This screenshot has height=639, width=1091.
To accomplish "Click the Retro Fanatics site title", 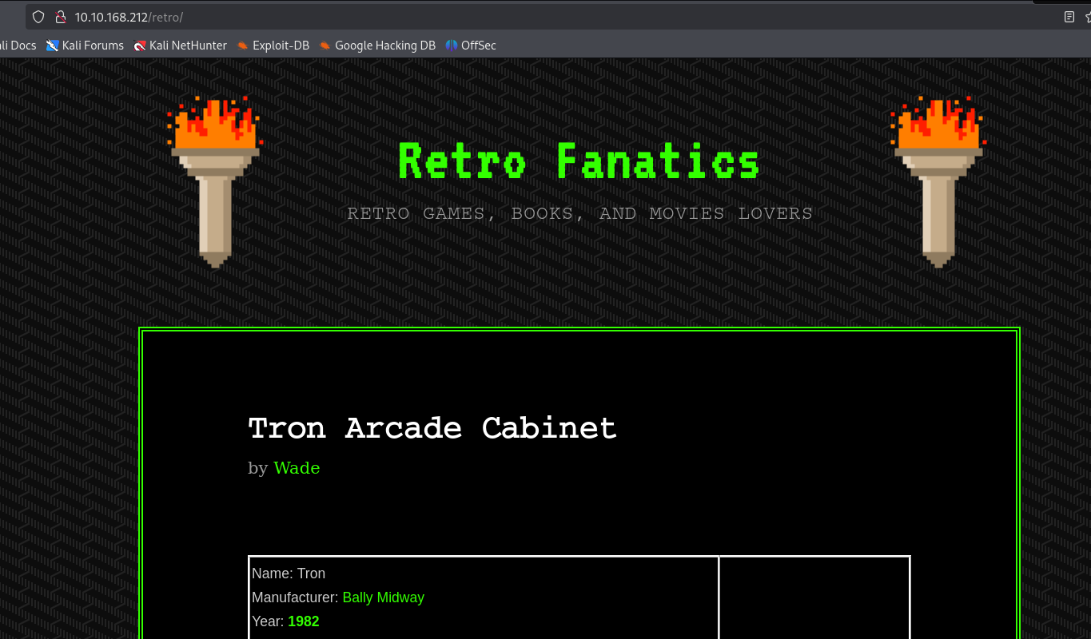I will (579, 162).
